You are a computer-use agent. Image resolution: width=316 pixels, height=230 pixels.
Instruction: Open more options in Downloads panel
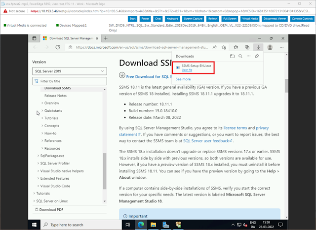(248, 56)
